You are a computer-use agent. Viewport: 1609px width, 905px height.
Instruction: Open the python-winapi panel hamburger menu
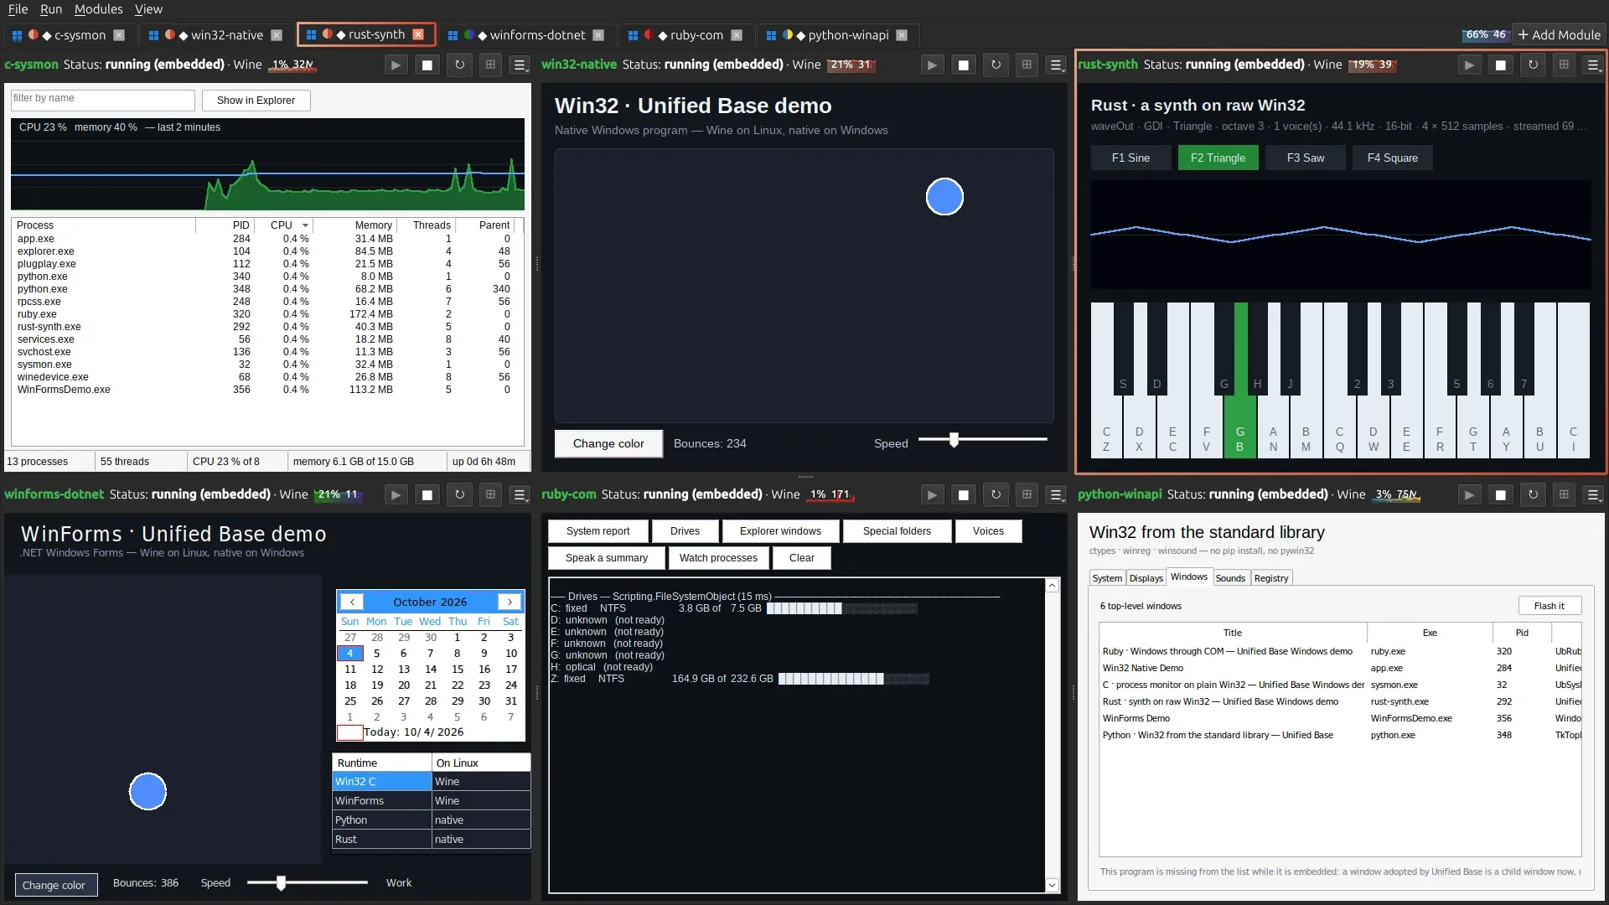pos(1593,494)
